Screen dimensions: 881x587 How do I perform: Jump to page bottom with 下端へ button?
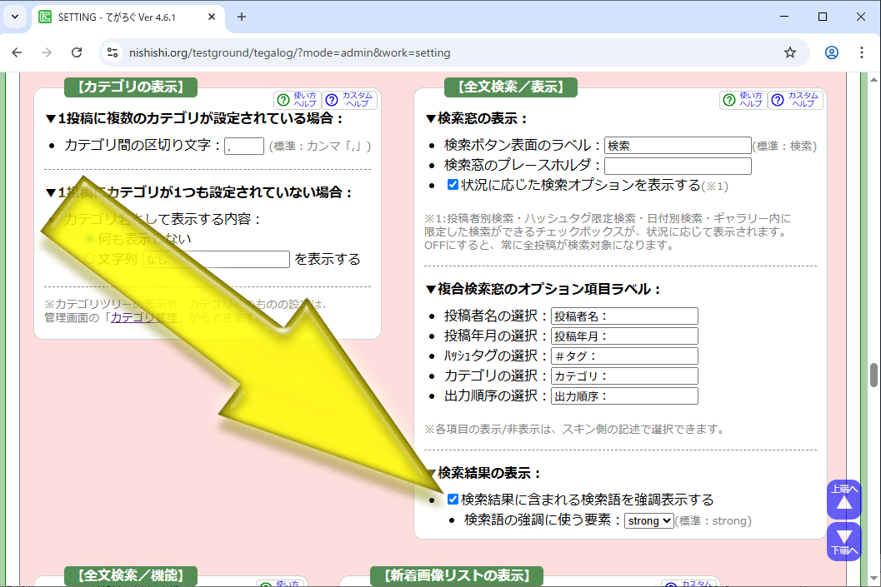point(843,541)
